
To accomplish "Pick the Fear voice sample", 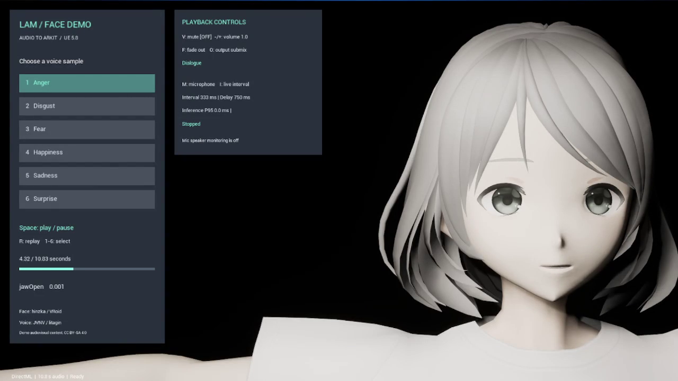I will (87, 130).
